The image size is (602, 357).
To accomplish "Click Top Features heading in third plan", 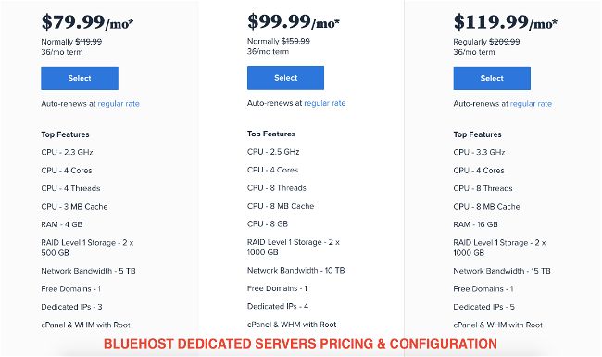I will 477,134.
